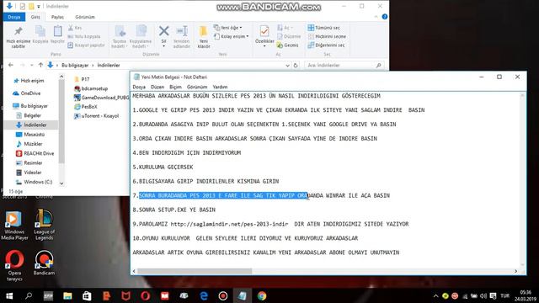Click the Kopyala icon in the ribbon
The image size is (539, 303).
click(x=40, y=32)
